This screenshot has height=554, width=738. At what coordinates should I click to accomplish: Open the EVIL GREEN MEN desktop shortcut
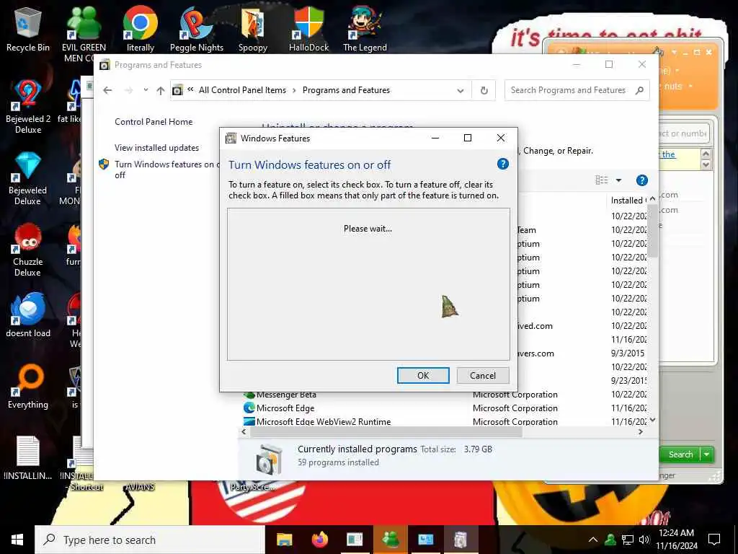tap(84, 33)
